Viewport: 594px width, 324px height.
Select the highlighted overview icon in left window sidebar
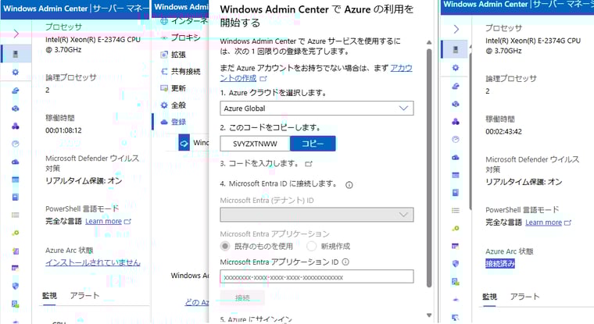pos(16,54)
